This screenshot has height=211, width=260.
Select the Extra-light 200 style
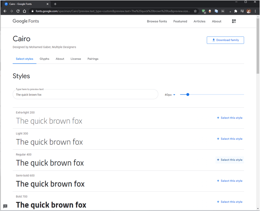point(230,118)
